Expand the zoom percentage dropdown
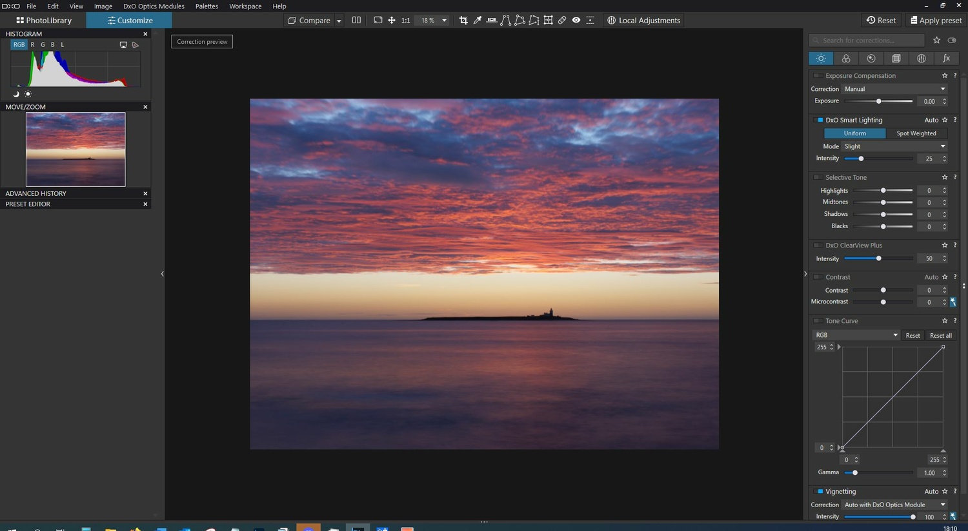Screen dimensions: 968x531 [444, 21]
